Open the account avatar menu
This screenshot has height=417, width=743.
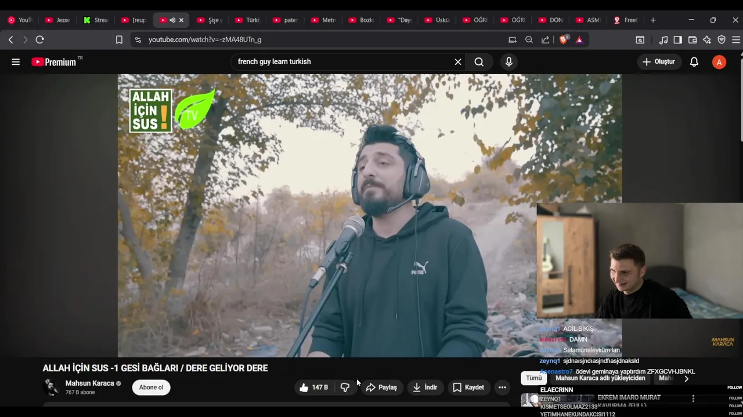[719, 62]
